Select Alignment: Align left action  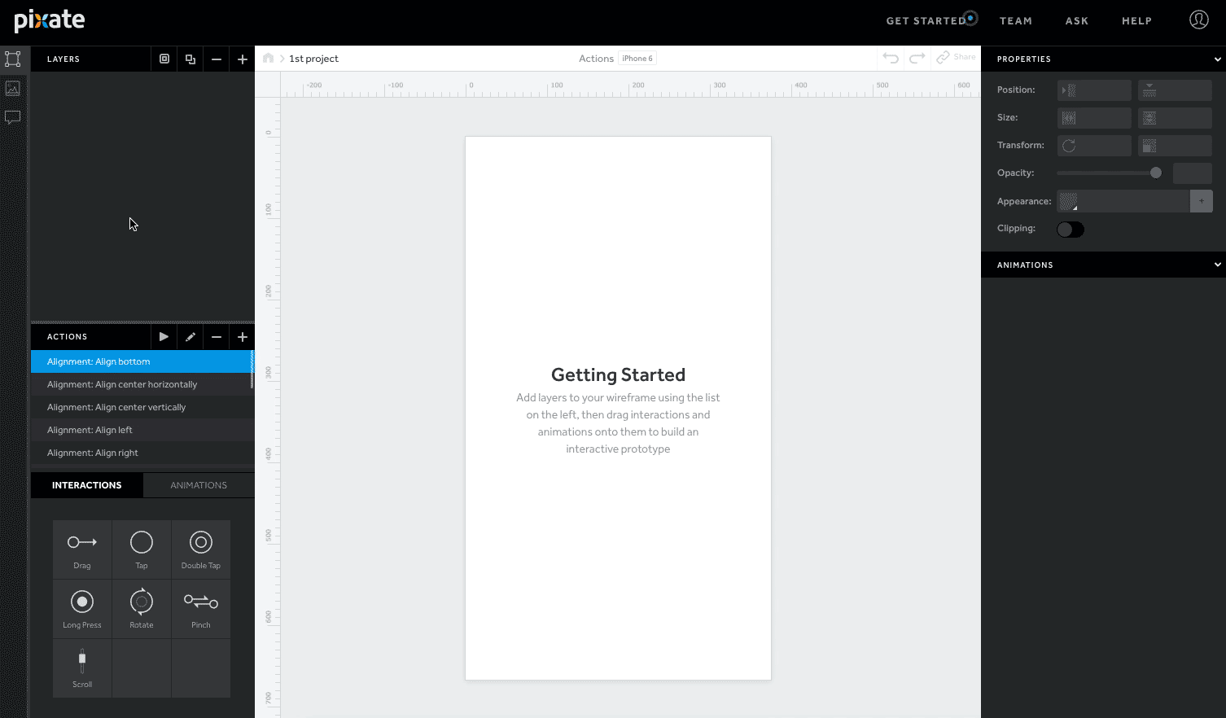click(90, 430)
